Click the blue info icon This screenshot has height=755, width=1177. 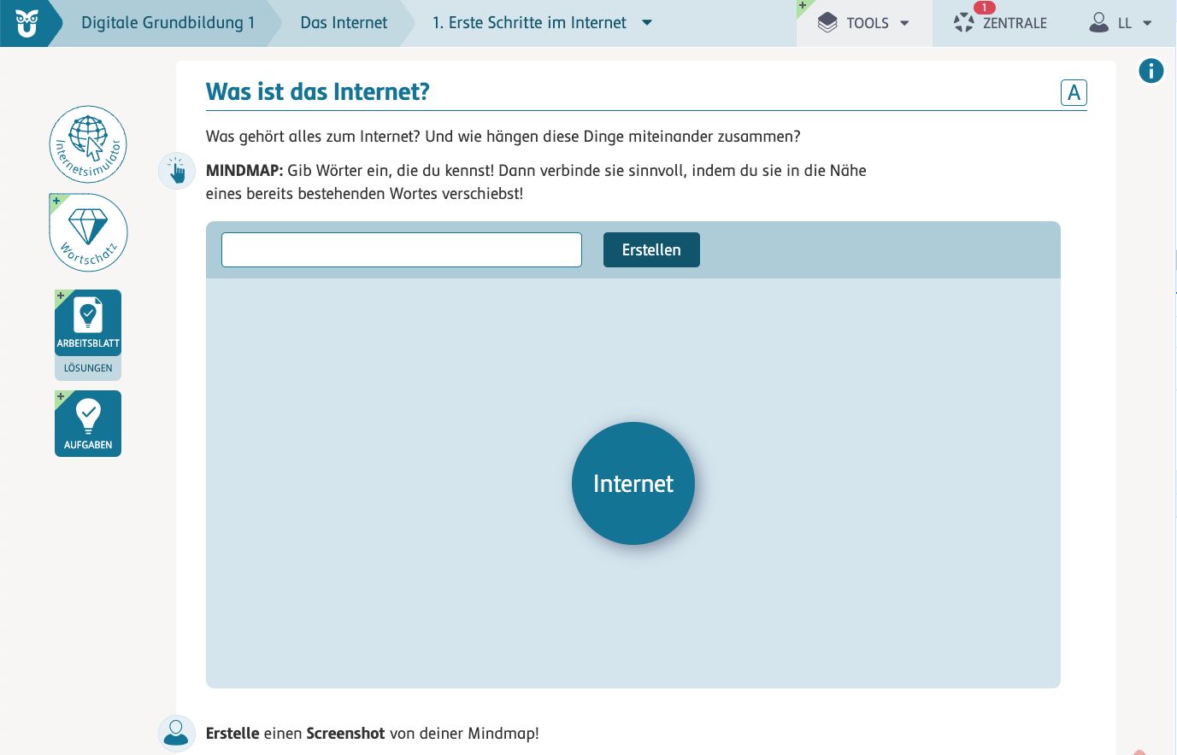pyautogui.click(x=1151, y=71)
